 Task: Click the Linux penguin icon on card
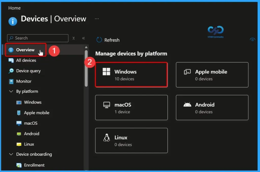[106, 138]
